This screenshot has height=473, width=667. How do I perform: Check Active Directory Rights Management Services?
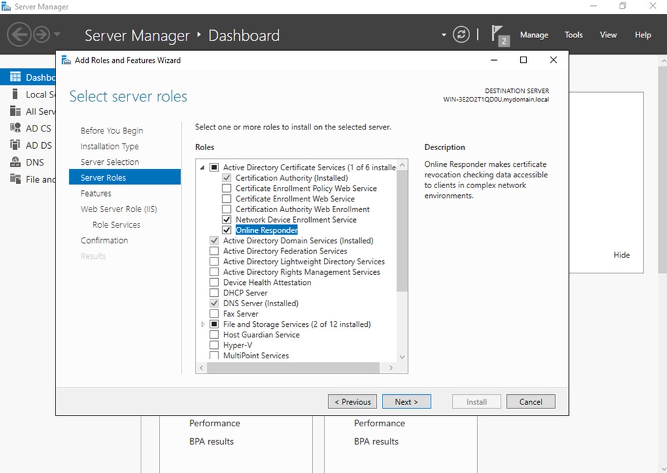(x=214, y=272)
